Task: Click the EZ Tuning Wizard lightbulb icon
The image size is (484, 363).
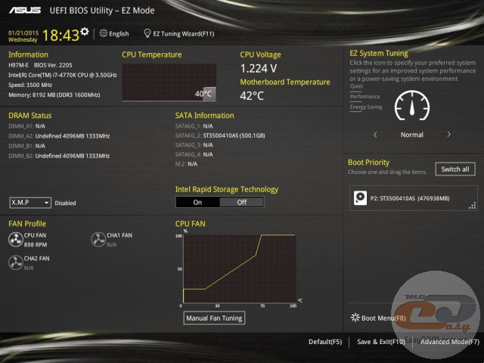Action: click(x=147, y=33)
